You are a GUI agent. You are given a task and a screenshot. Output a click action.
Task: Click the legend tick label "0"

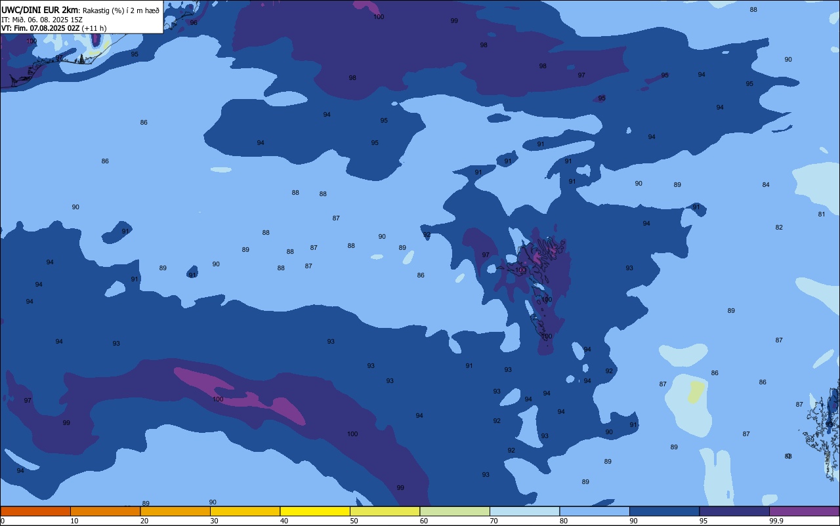point(3,521)
